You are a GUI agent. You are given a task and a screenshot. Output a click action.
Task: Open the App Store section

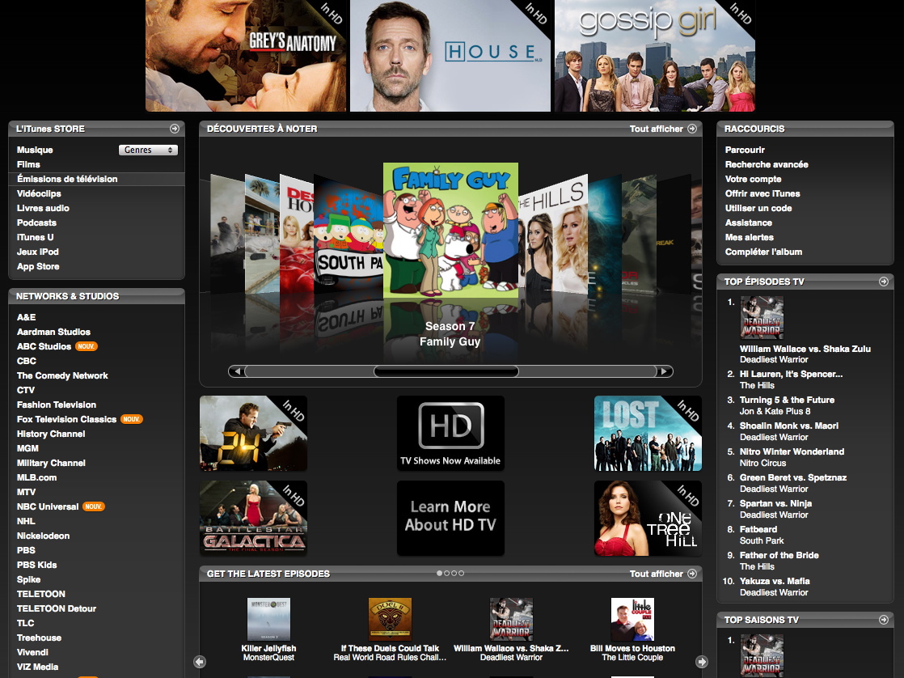tap(38, 266)
